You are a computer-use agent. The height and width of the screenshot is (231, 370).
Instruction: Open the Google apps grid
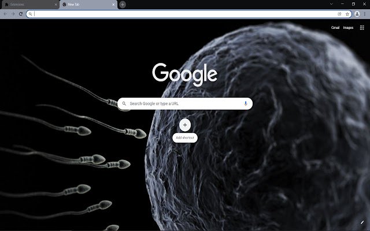tap(362, 28)
